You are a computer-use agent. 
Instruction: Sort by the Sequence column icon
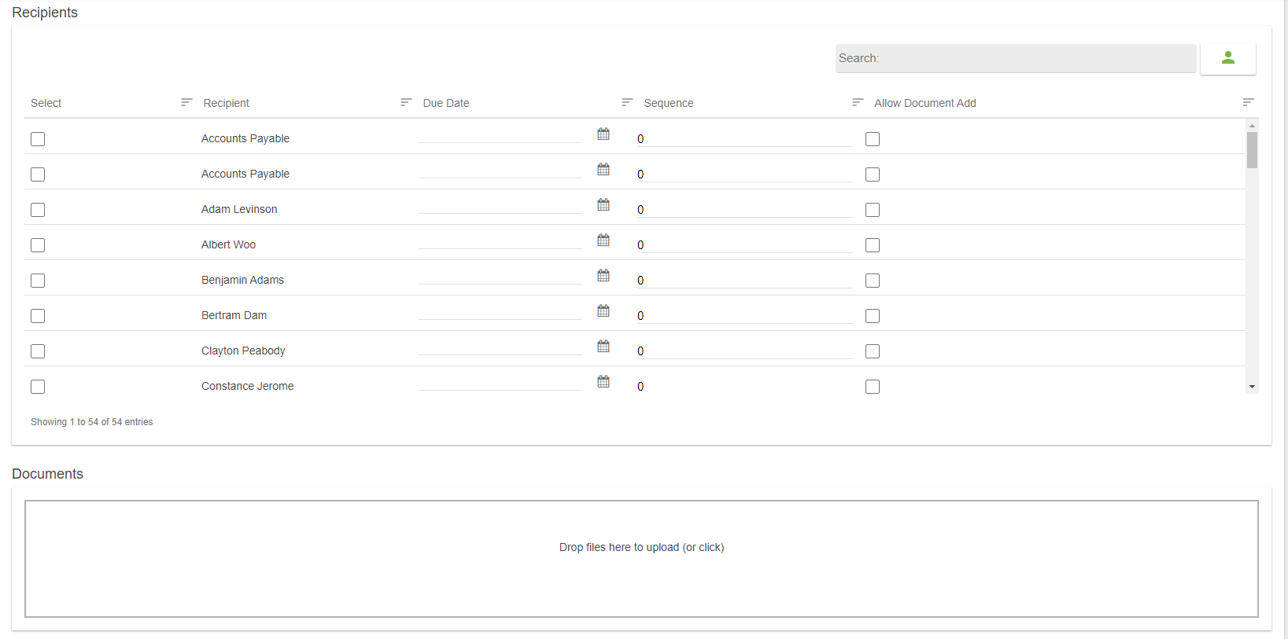(858, 102)
